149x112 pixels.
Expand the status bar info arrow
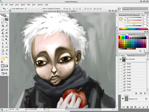click(45, 109)
